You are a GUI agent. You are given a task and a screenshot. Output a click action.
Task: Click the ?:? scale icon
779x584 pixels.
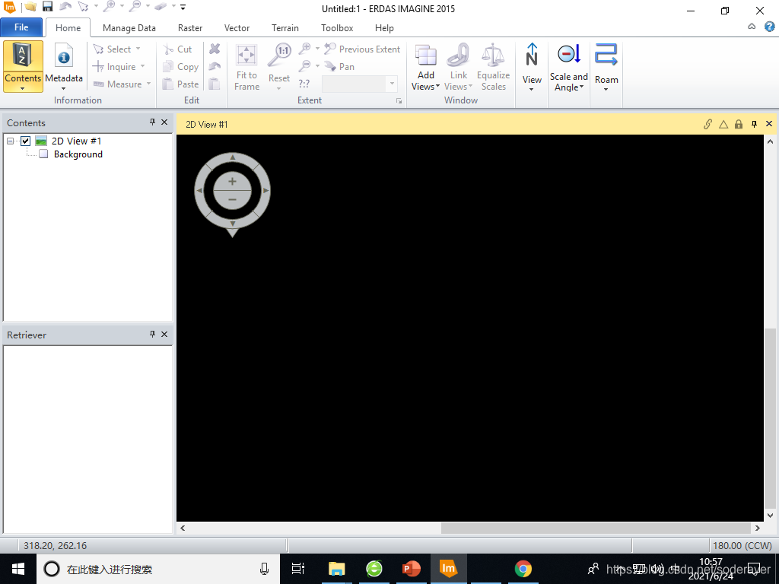pos(304,84)
